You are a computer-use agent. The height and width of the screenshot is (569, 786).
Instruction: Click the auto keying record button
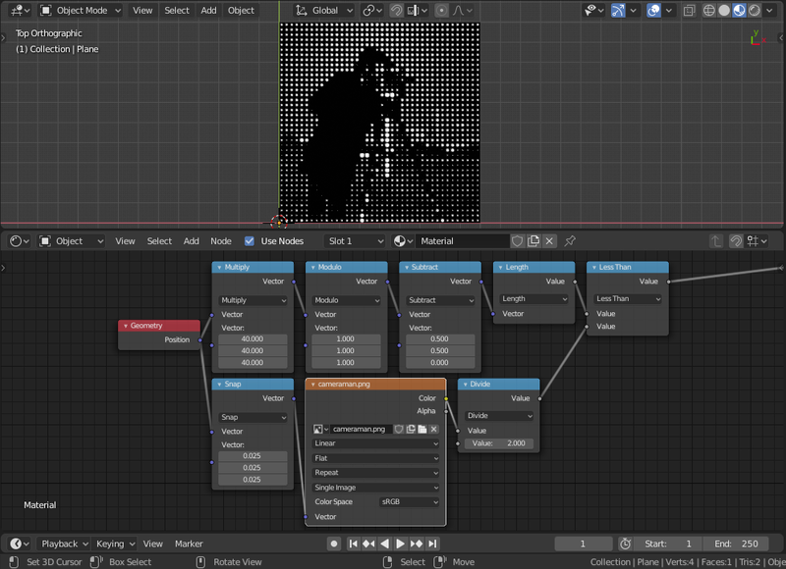pyautogui.click(x=334, y=543)
